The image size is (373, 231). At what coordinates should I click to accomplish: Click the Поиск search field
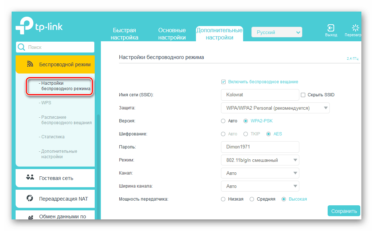(55, 47)
